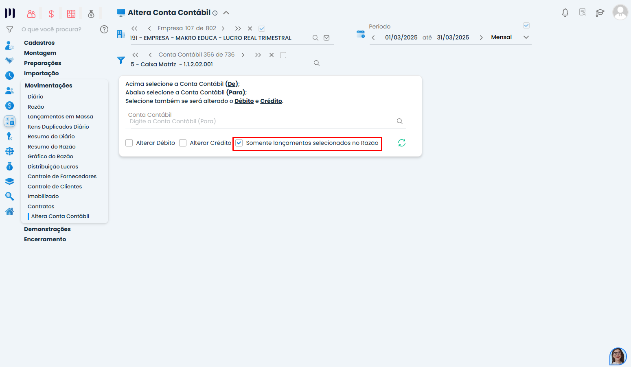Go to next Conta Contábil
Image resolution: width=631 pixels, height=367 pixels.
(243, 55)
